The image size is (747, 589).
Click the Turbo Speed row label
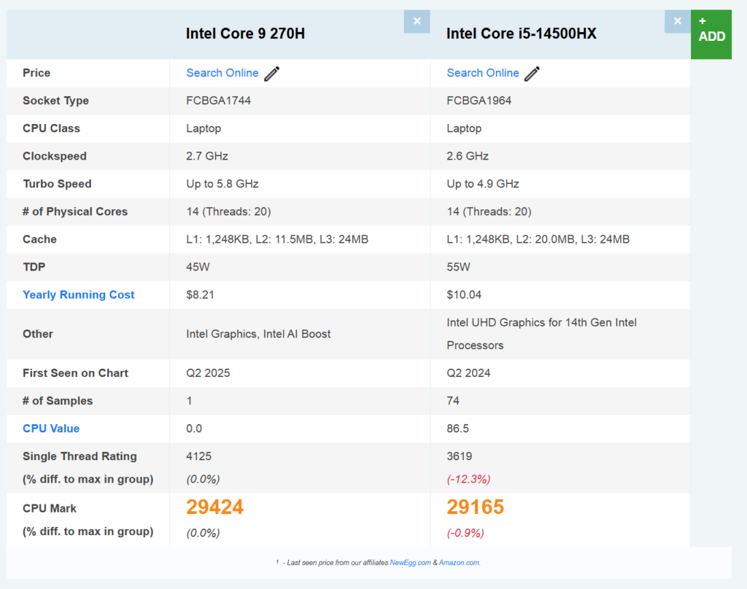click(57, 184)
